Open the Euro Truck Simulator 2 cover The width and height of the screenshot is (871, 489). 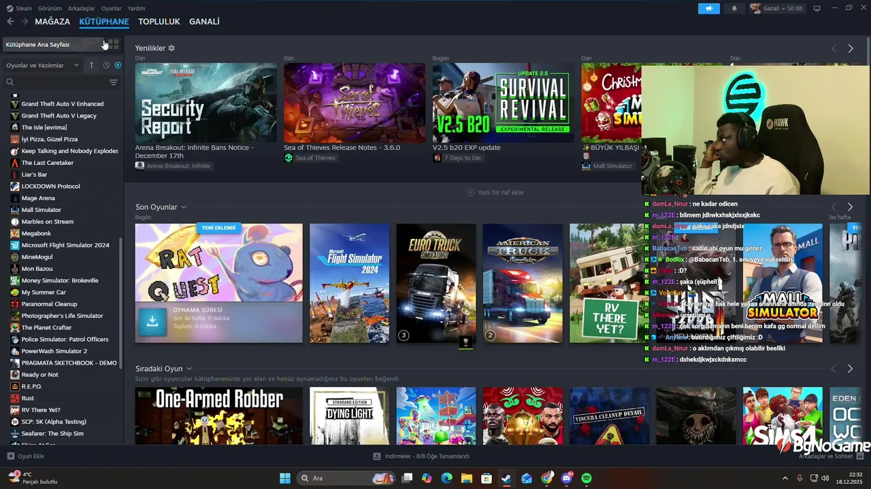click(436, 283)
